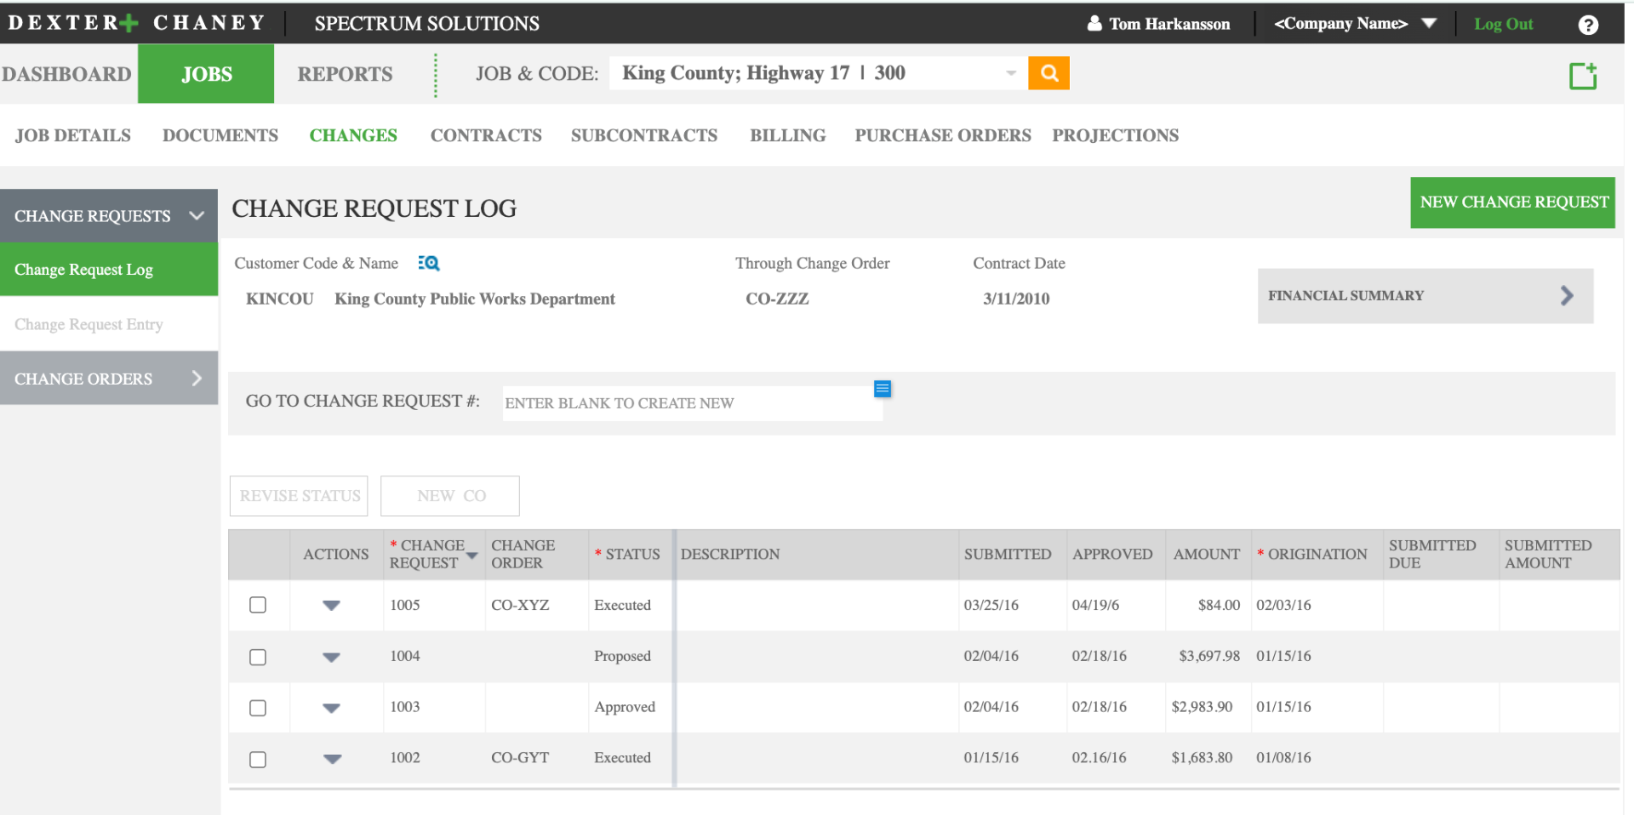Open actions dropdown for request 1005
This screenshot has width=1634, height=815.
332,606
